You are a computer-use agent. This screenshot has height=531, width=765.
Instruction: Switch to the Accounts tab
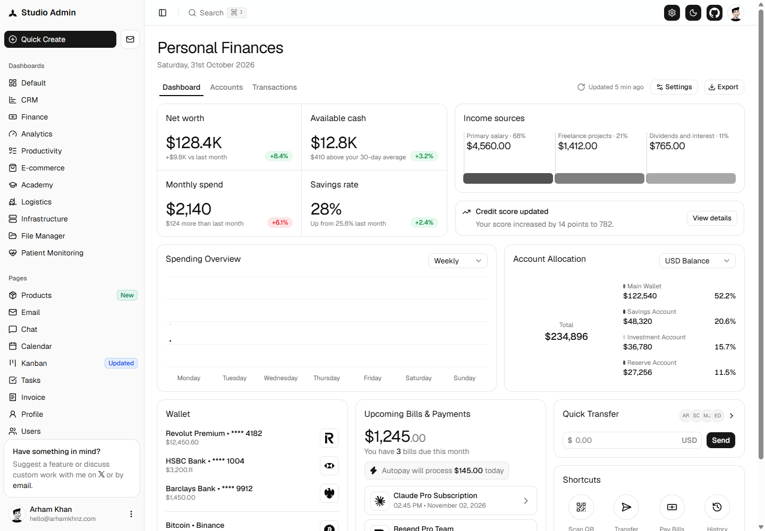(226, 87)
